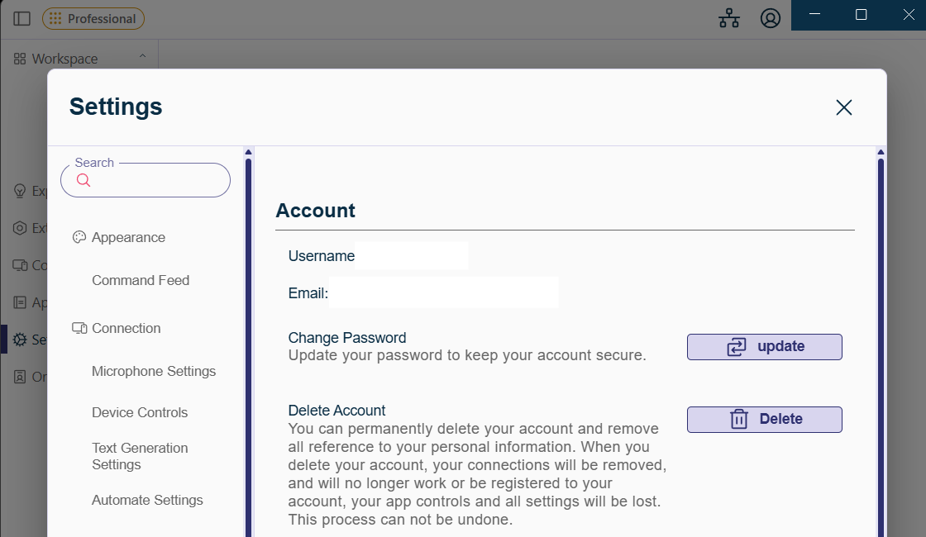926x537 pixels.
Task: Click the Account pane vertical scrollbar
Action: tap(881, 347)
